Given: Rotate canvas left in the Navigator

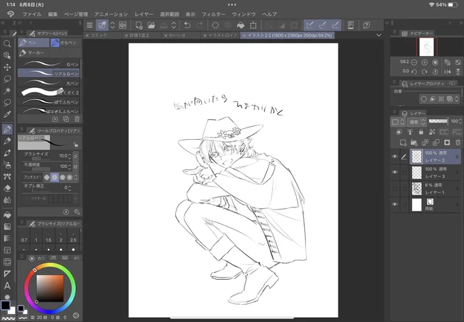Looking at the screenshot, I should 414,72.
